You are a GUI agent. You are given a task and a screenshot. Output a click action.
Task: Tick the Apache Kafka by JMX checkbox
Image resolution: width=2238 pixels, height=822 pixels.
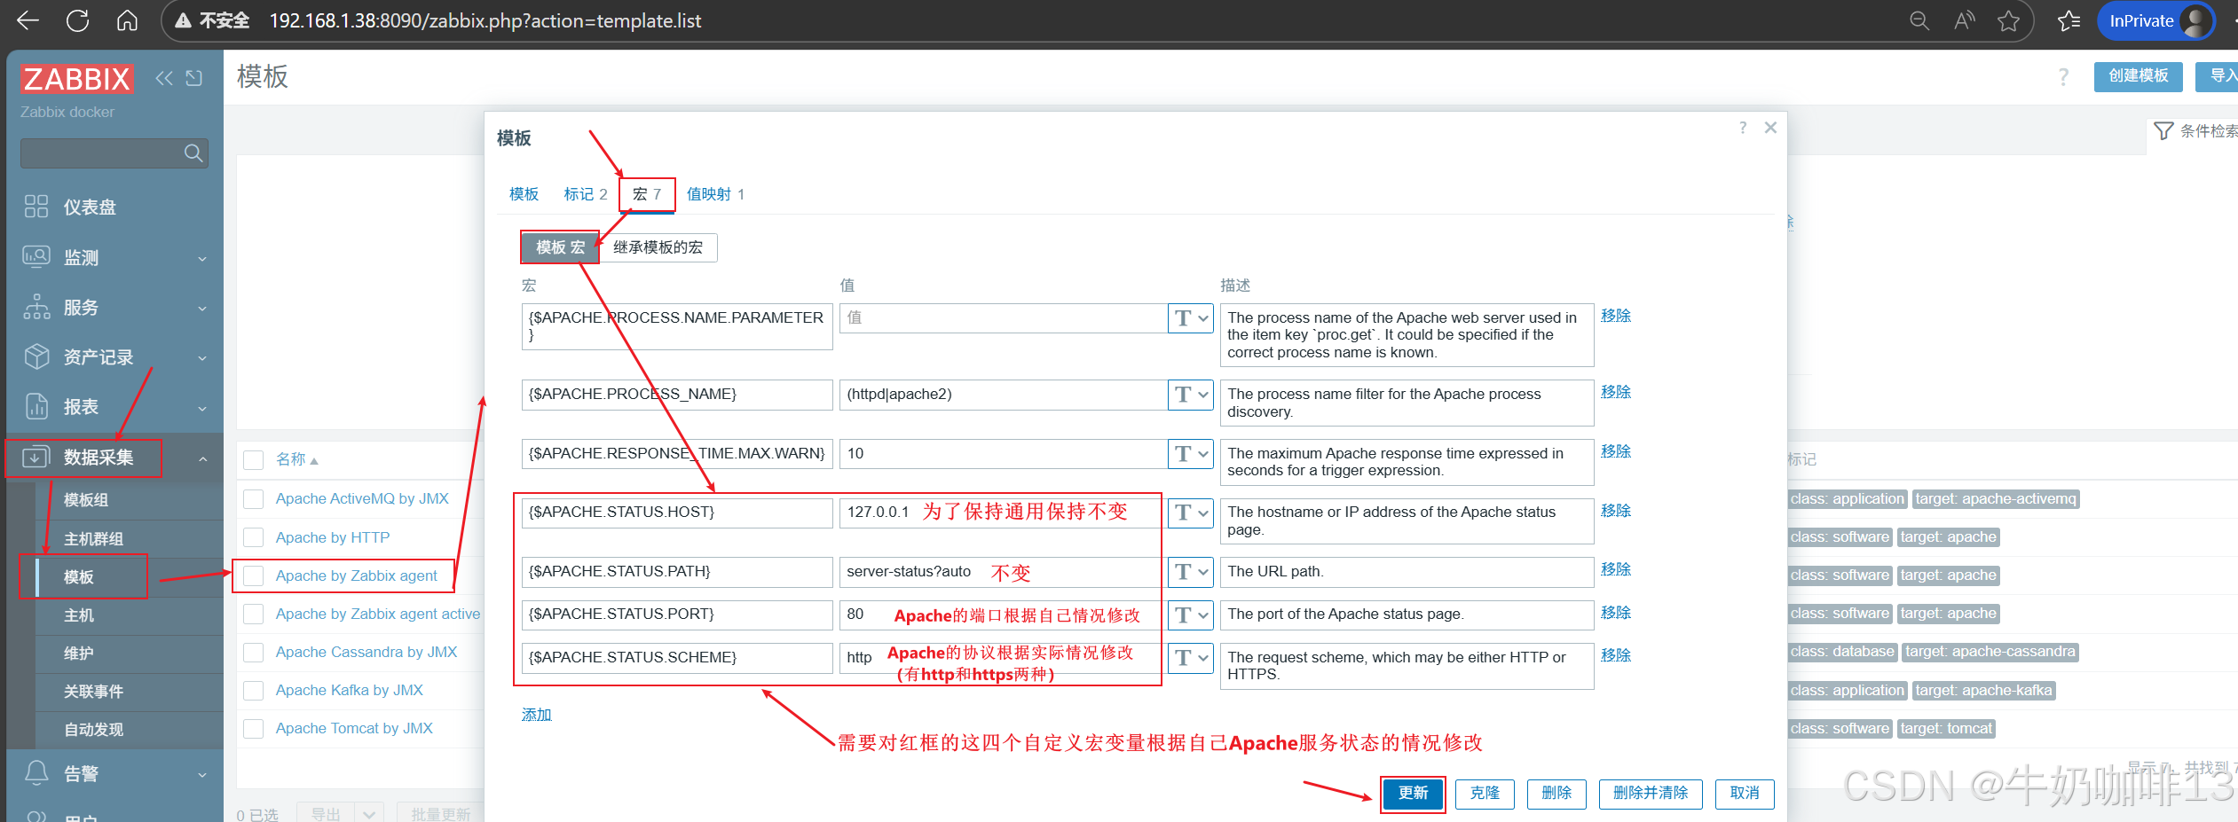(x=254, y=690)
